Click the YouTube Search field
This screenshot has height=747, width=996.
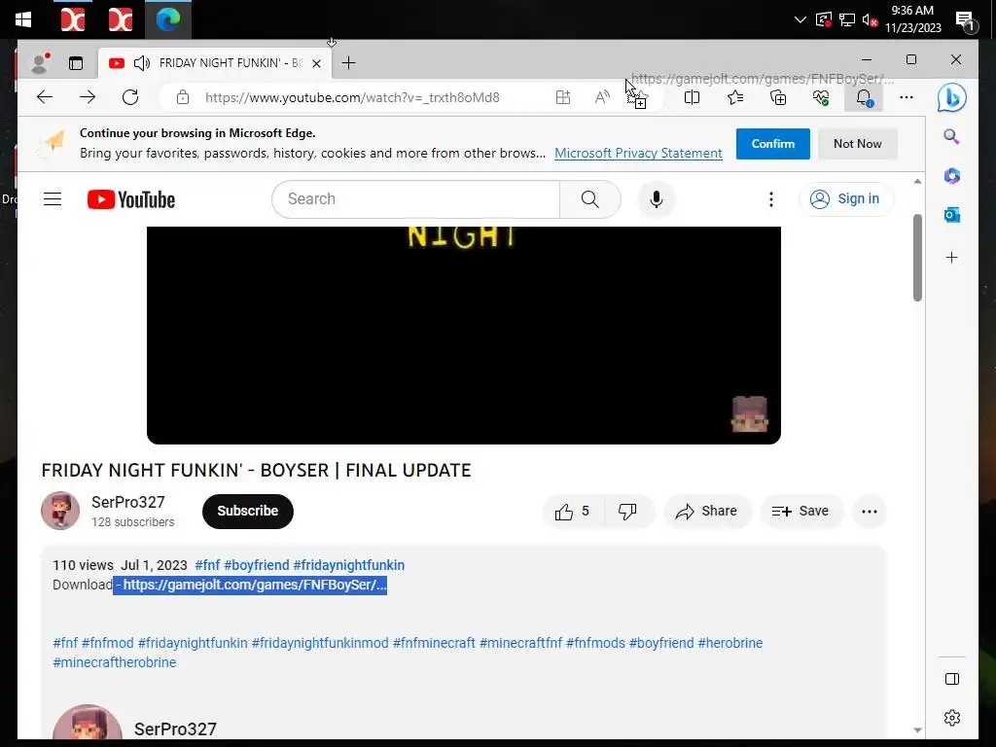click(416, 198)
